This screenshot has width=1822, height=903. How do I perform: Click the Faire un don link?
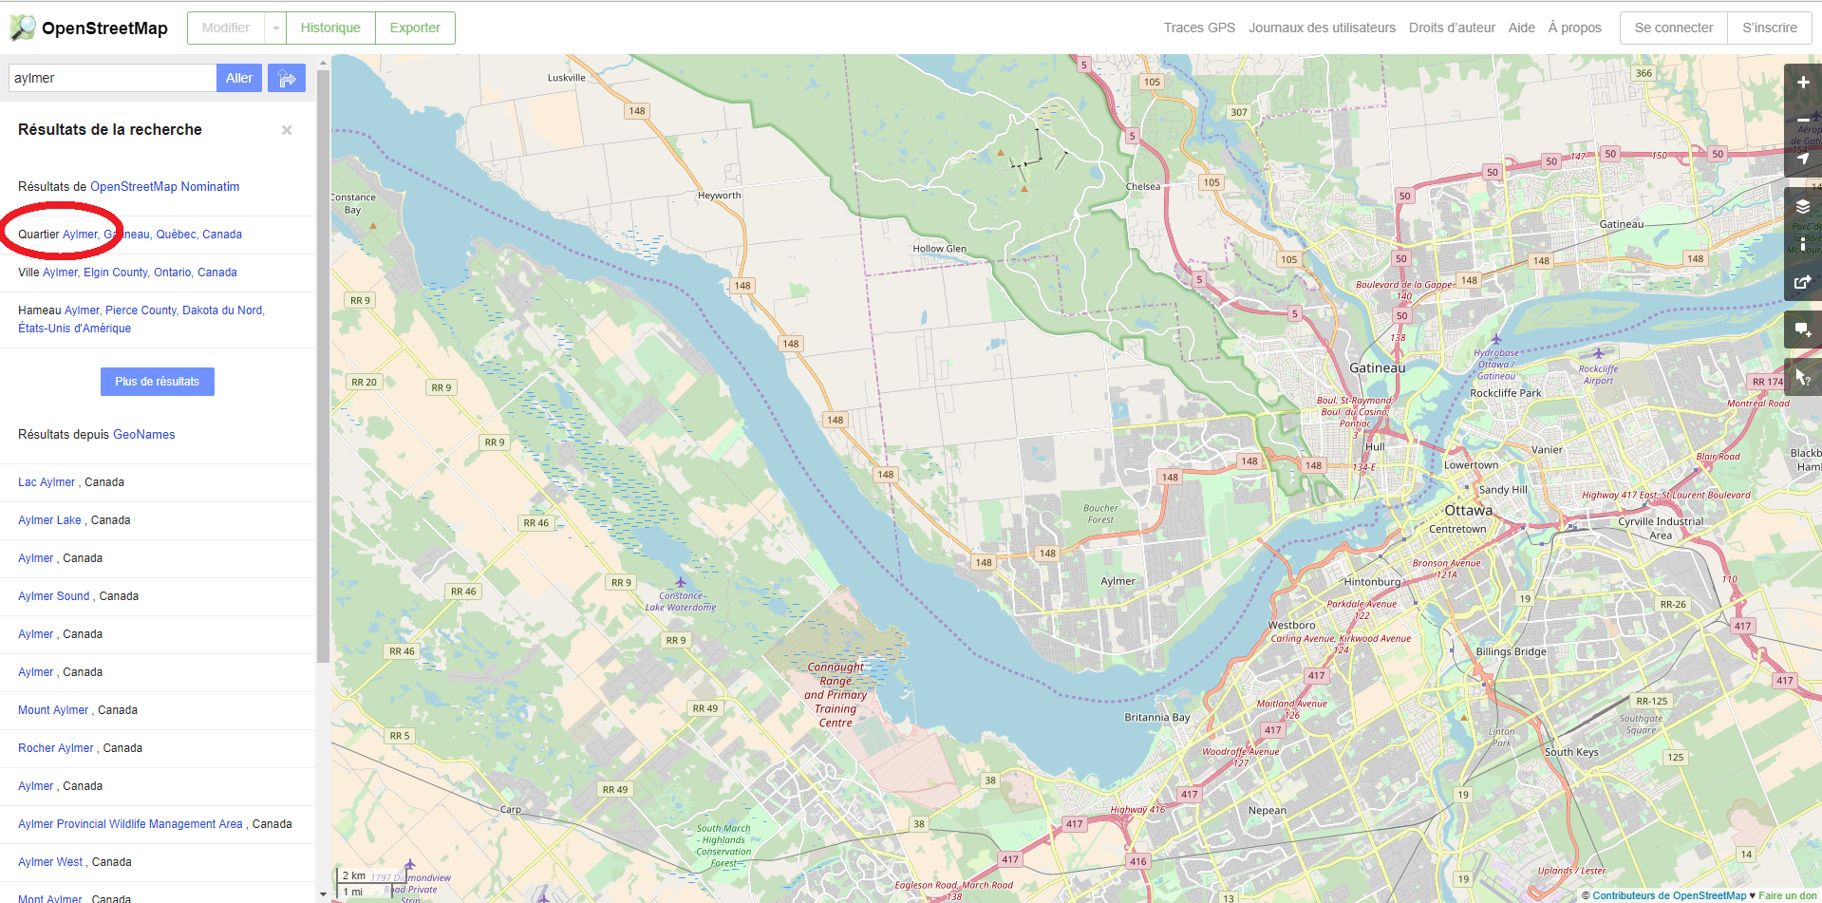point(1788,895)
